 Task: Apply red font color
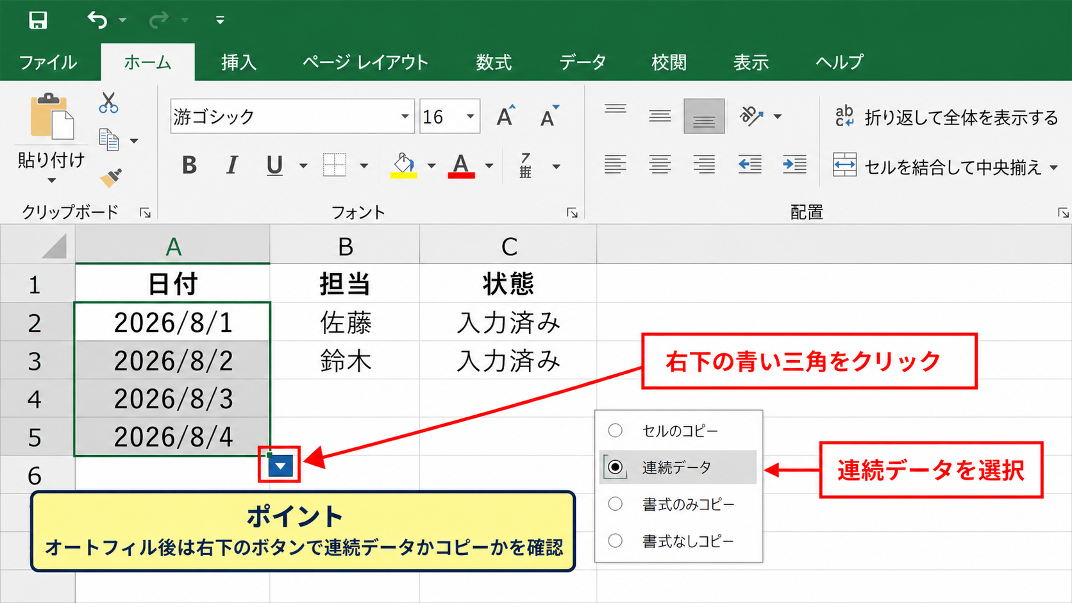[x=462, y=165]
